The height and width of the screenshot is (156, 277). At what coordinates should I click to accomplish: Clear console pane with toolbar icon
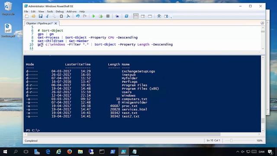coord(68,16)
